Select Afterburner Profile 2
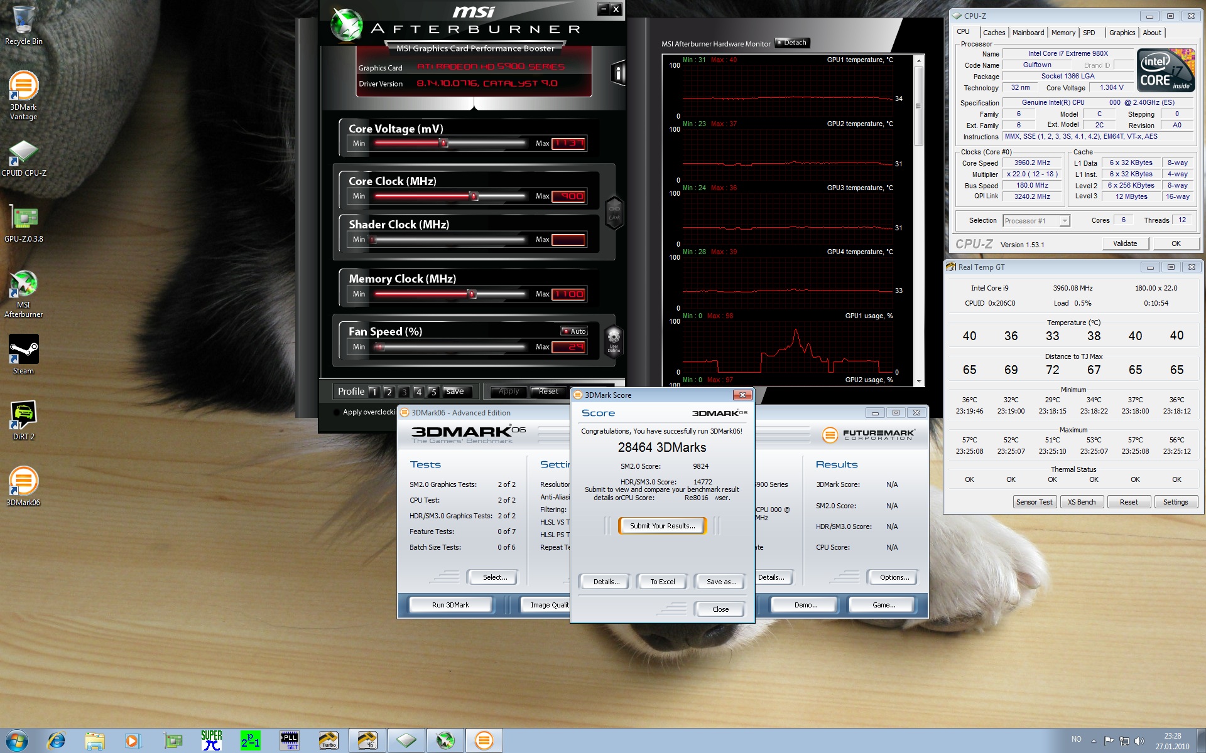 click(389, 392)
